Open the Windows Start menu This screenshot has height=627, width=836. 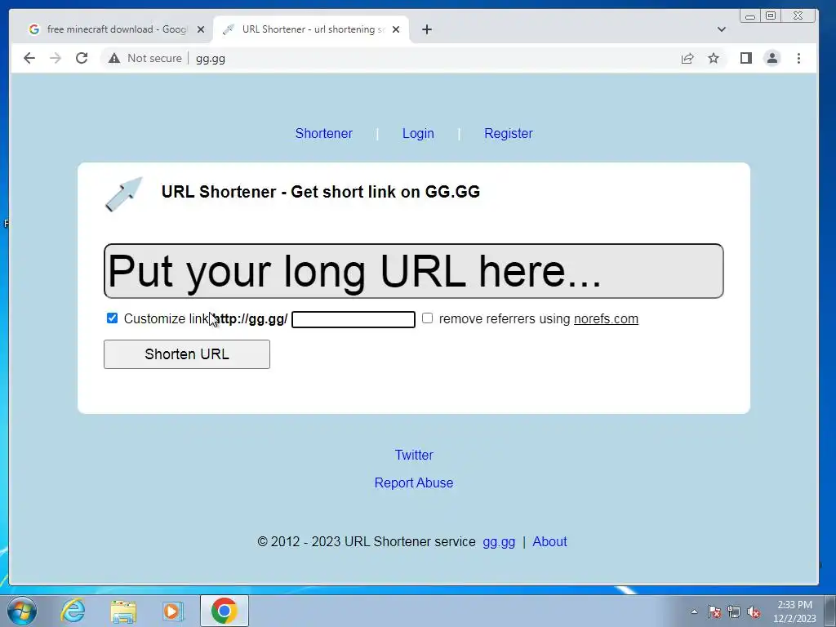click(x=22, y=611)
